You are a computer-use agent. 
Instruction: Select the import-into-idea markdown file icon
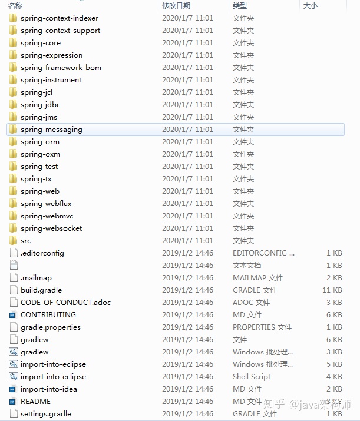pyautogui.click(x=13, y=389)
